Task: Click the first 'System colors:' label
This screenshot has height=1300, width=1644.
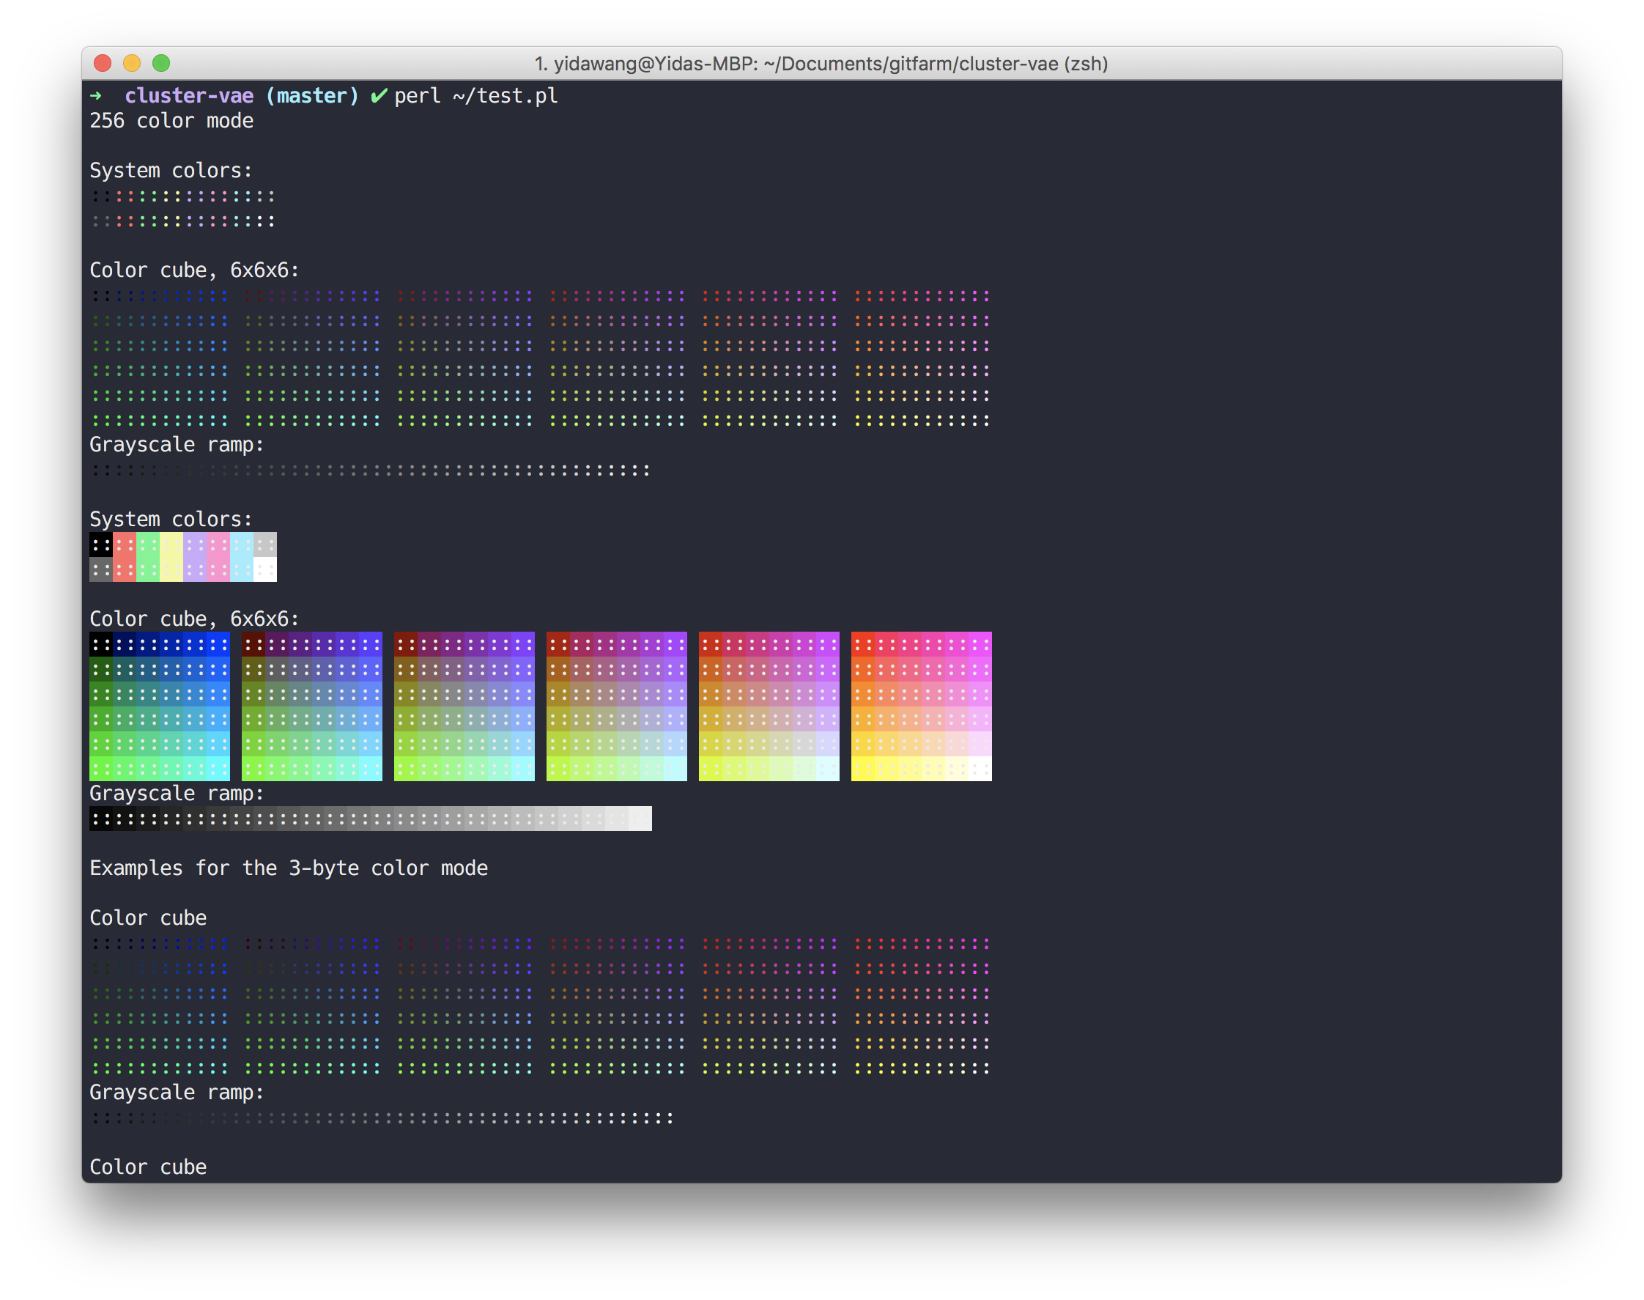Action: coord(171,170)
